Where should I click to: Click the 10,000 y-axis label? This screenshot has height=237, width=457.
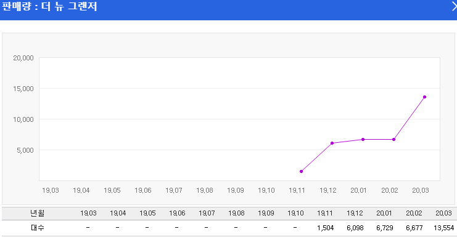tap(23, 119)
